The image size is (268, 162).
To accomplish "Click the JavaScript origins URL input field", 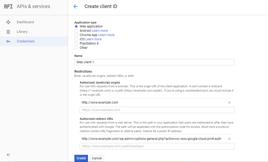I will pos(157,110).
